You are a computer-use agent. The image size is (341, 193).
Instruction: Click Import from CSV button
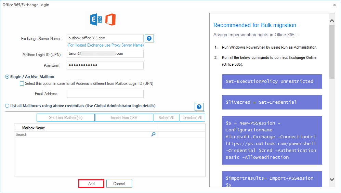124,118
